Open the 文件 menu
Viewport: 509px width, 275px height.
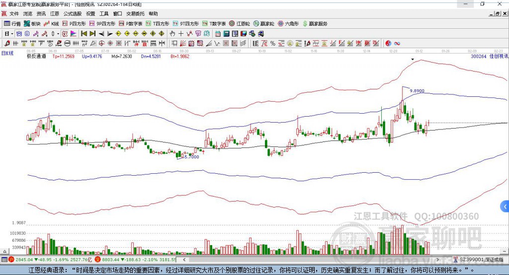click(14, 13)
